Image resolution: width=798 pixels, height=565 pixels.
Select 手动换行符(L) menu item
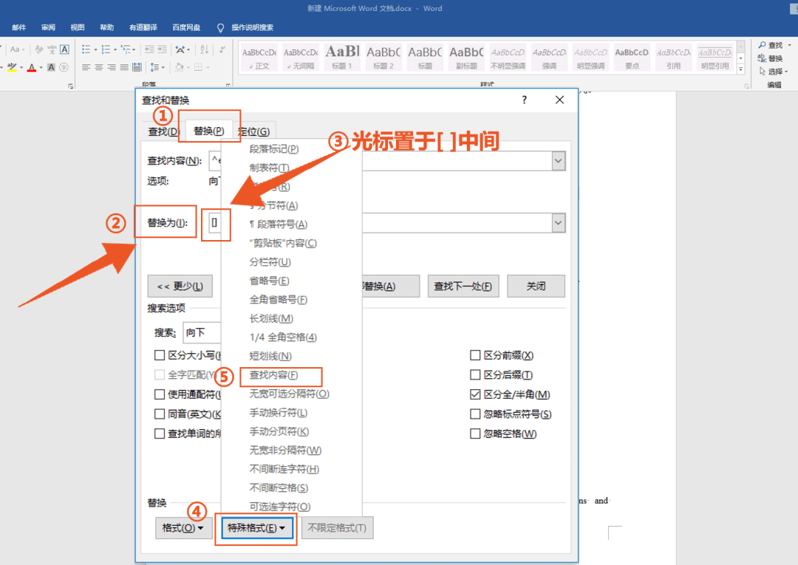[279, 412]
